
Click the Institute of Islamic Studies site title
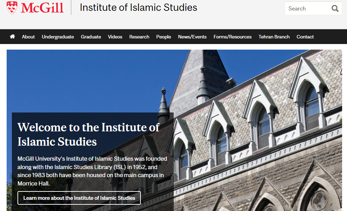coord(138,8)
